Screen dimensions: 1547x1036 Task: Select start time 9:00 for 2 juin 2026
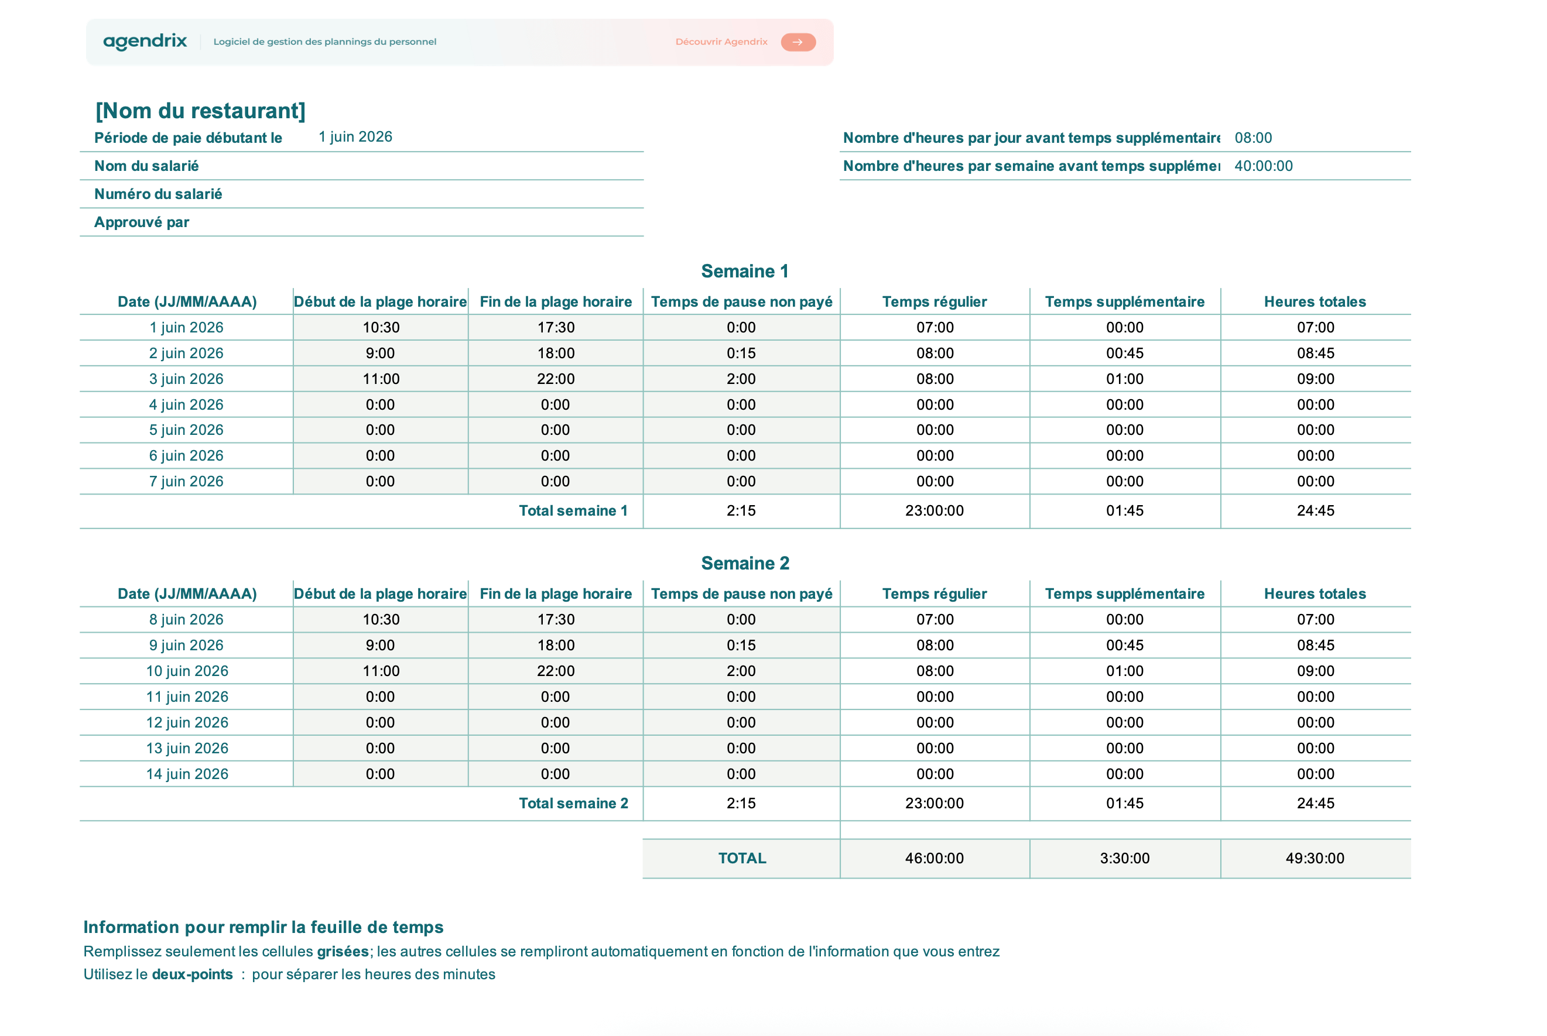[x=381, y=353]
